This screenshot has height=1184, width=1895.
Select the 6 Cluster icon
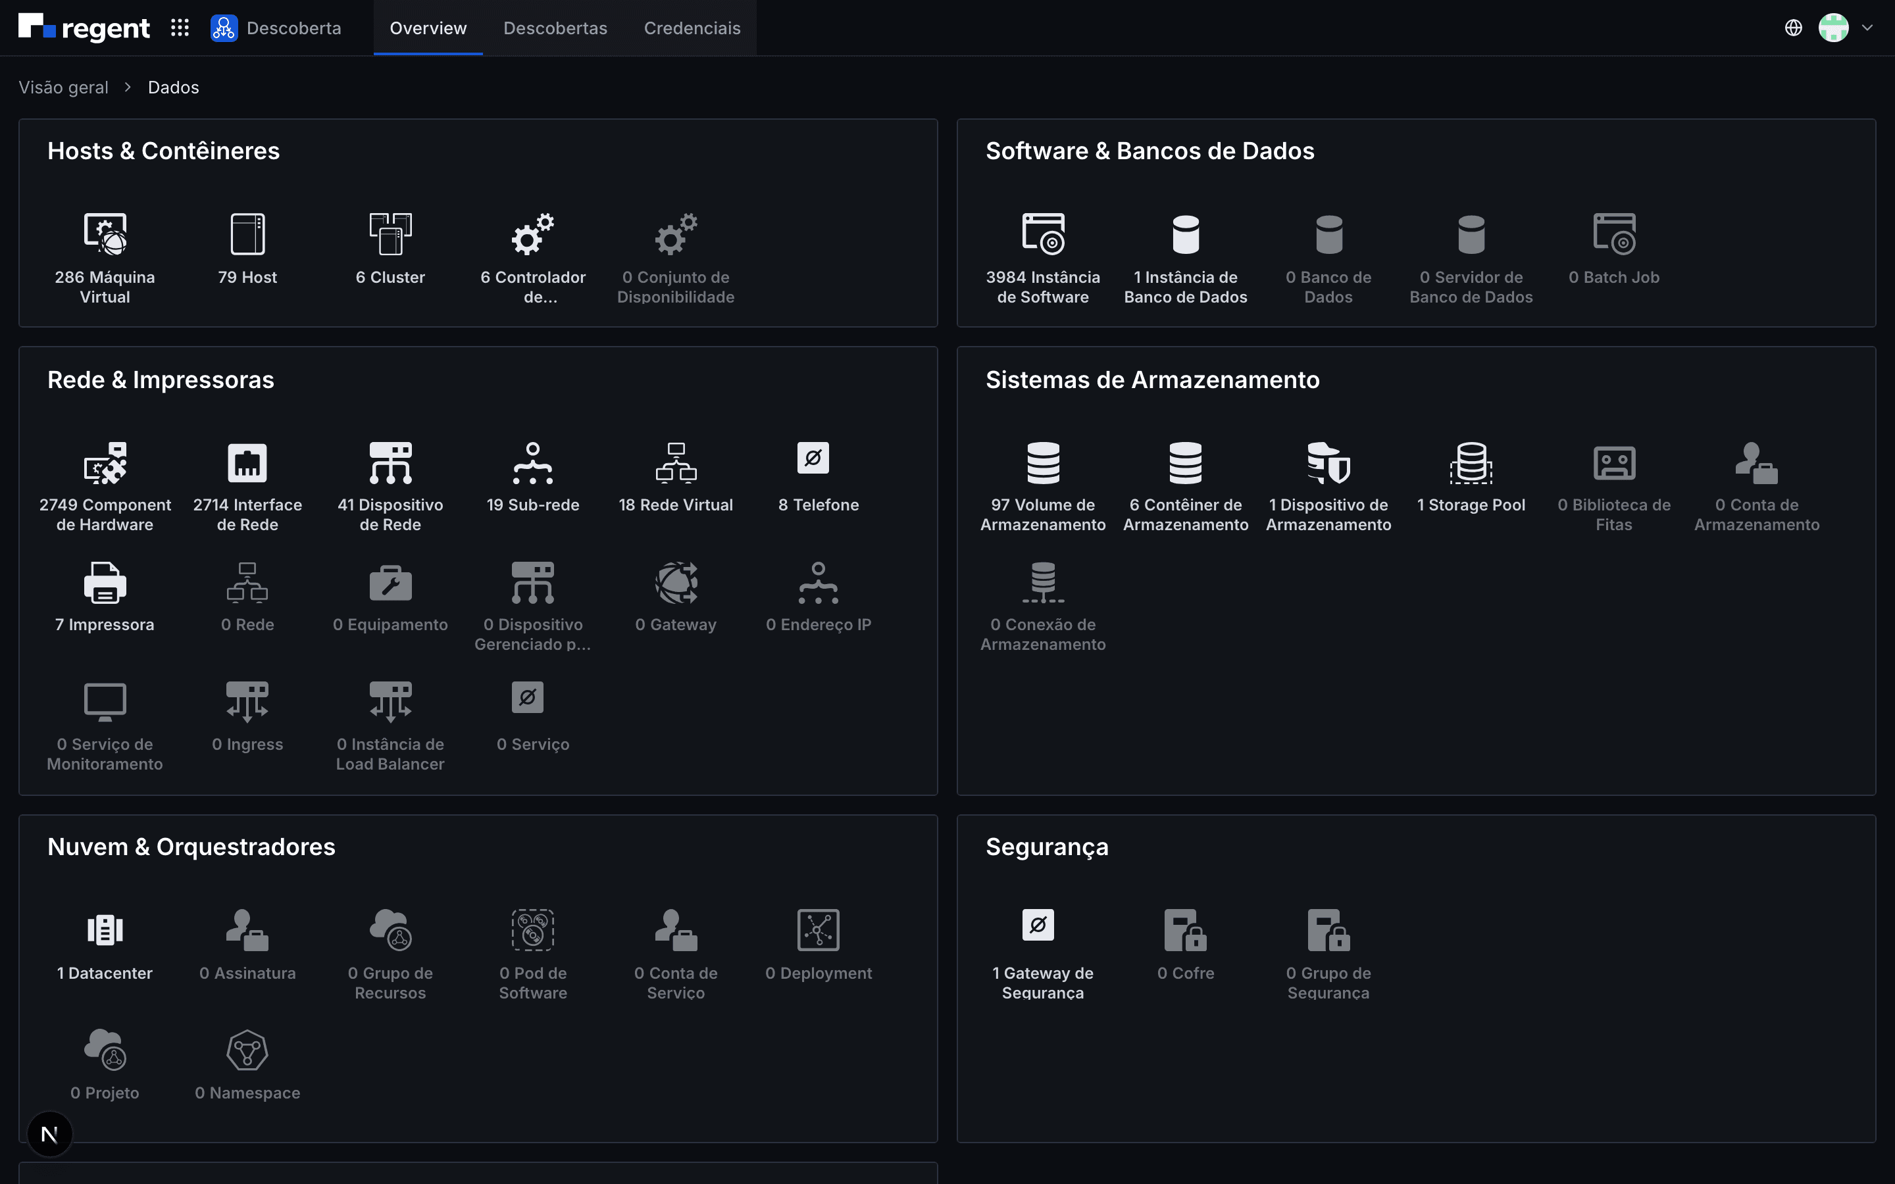tap(390, 234)
